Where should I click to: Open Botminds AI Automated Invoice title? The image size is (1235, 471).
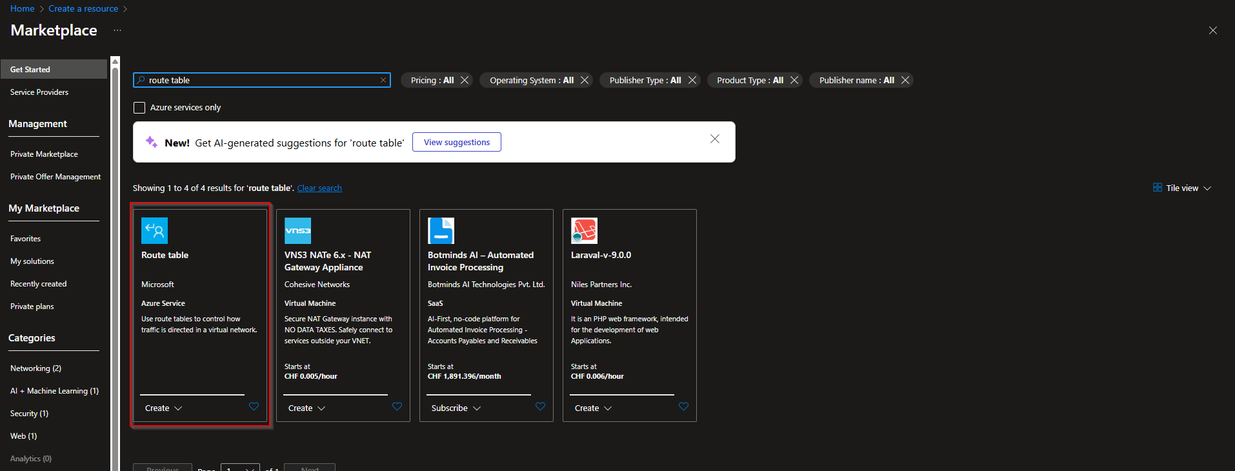tap(481, 261)
